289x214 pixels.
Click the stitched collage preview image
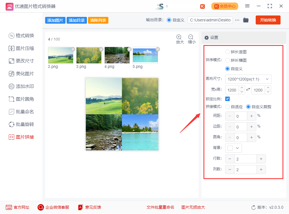[122, 114]
